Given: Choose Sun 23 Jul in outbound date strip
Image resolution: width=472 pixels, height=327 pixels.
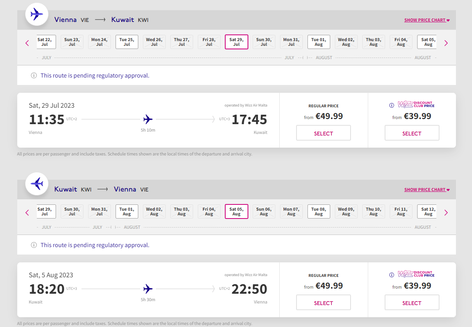Looking at the screenshot, I should coord(72,42).
